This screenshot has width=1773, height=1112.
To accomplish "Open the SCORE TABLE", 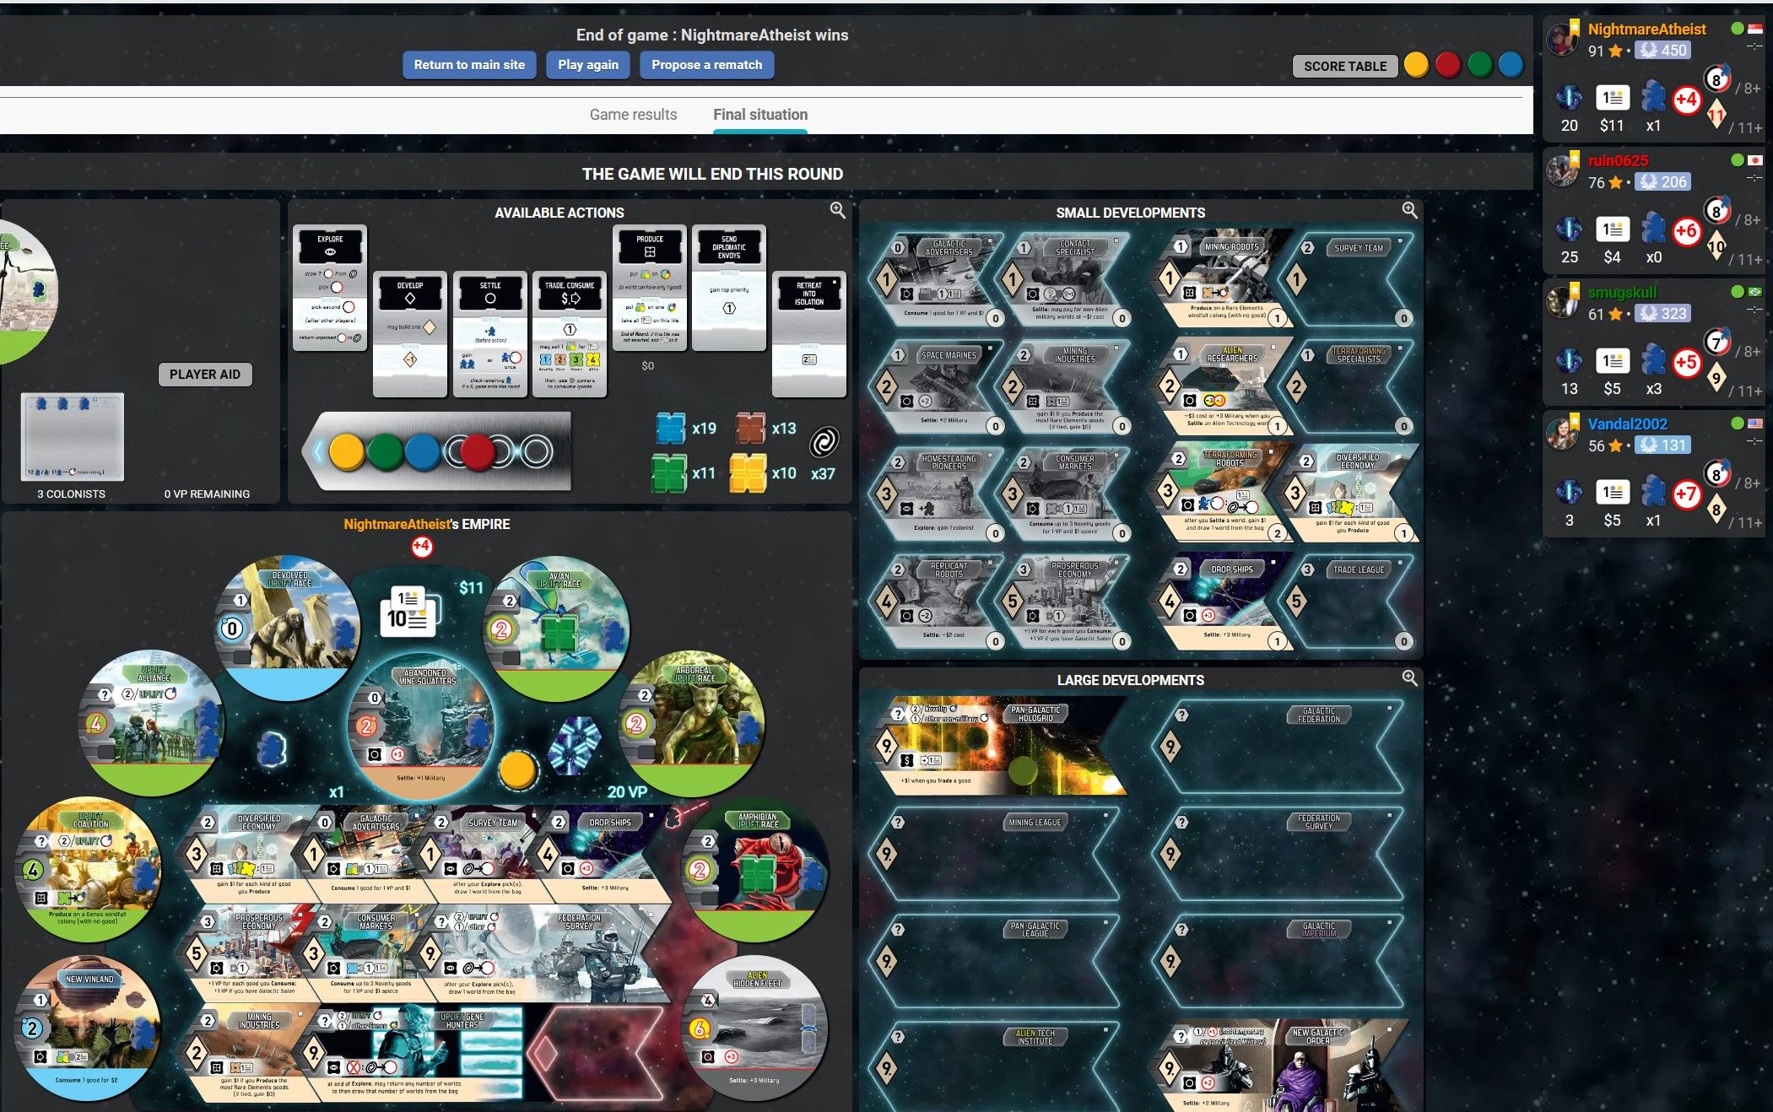I will [x=1345, y=66].
